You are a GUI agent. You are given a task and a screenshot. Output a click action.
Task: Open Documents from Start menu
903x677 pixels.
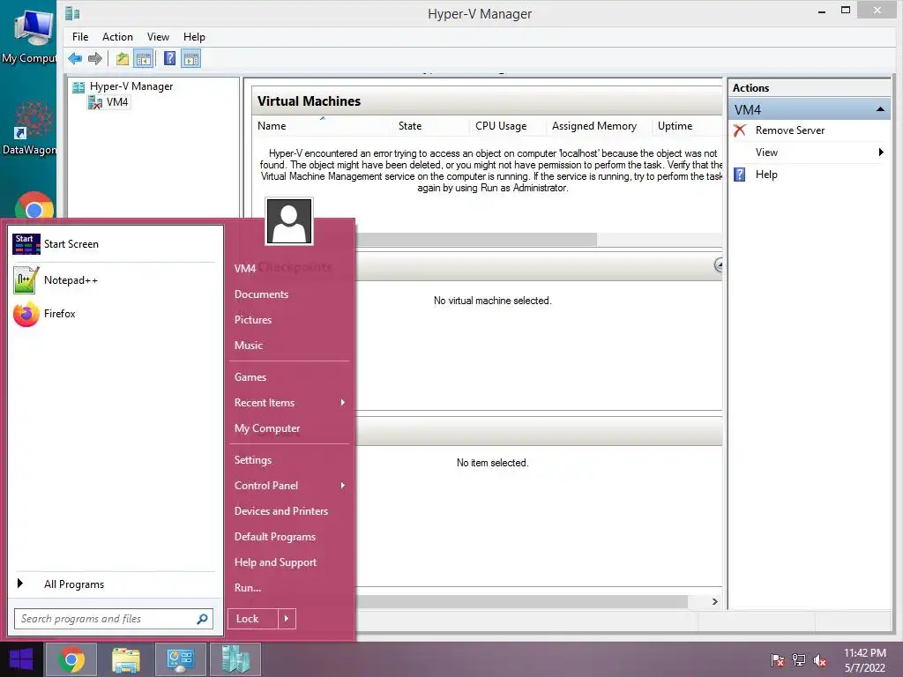click(x=261, y=294)
